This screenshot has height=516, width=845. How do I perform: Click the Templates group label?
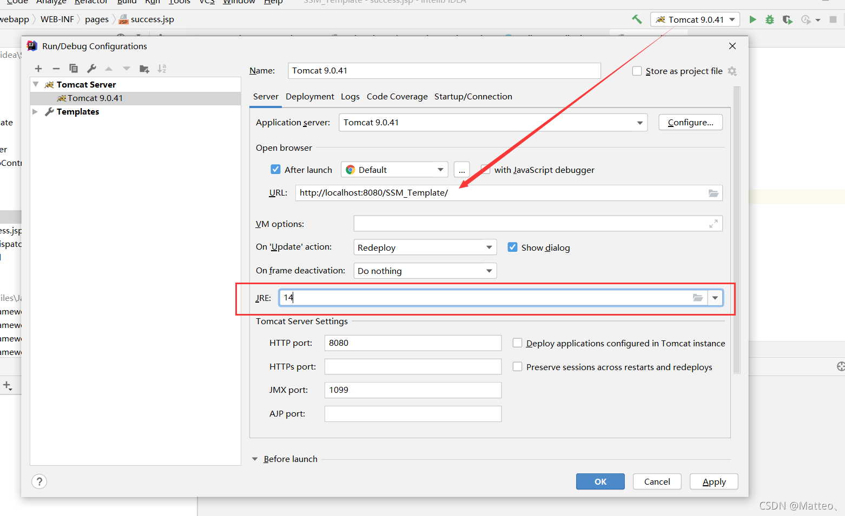78,111
